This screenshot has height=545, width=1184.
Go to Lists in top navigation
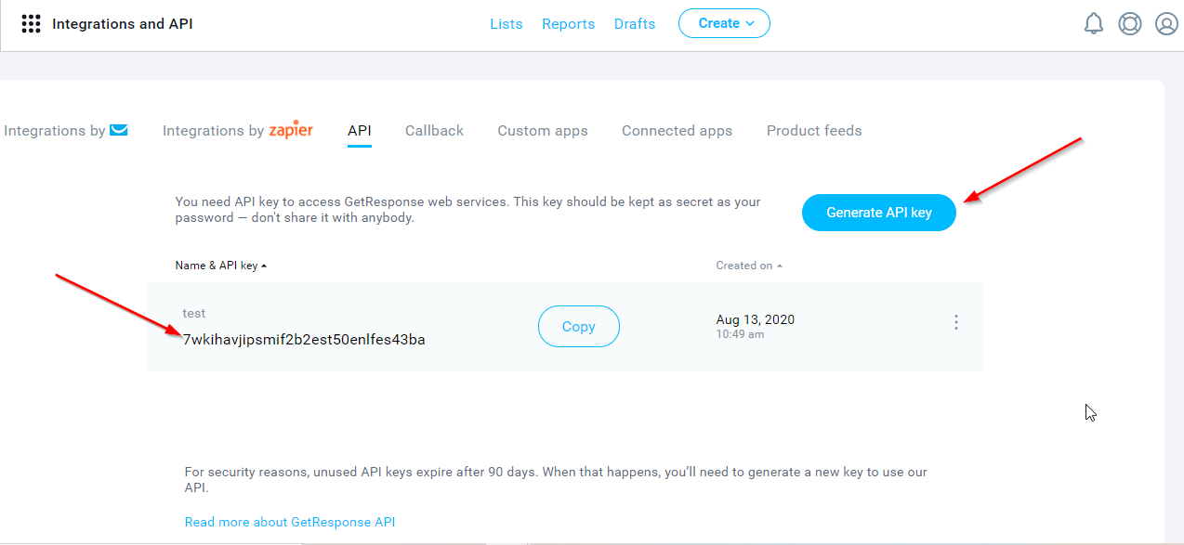[x=506, y=24]
